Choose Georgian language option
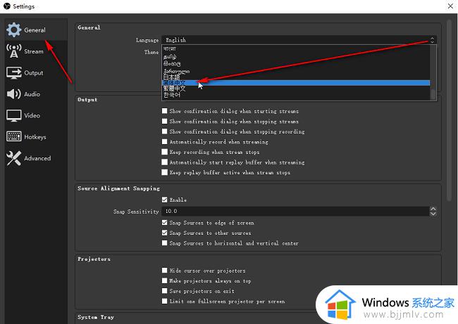Viewport: 458px width, 324px height. pyautogui.click(x=296, y=71)
